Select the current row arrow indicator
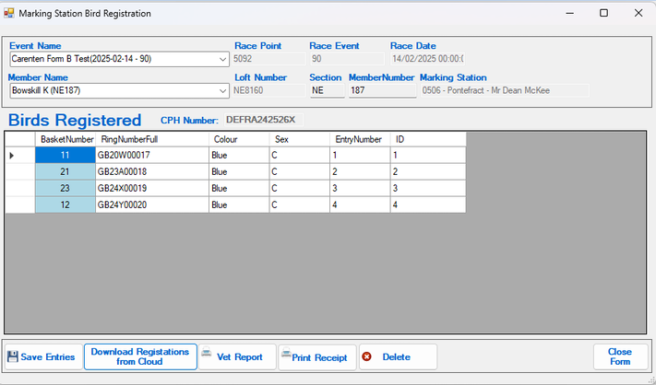Screen dimensions: 656x385 (12, 156)
